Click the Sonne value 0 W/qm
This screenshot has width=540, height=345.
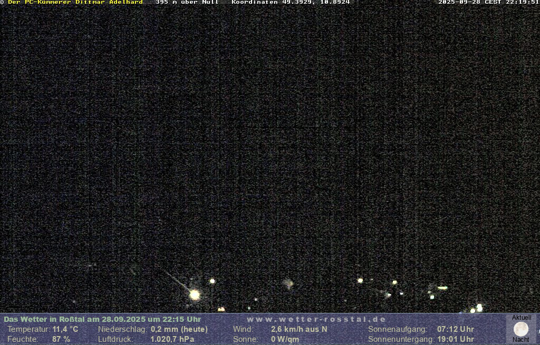pyautogui.click(x=285, y=339)
